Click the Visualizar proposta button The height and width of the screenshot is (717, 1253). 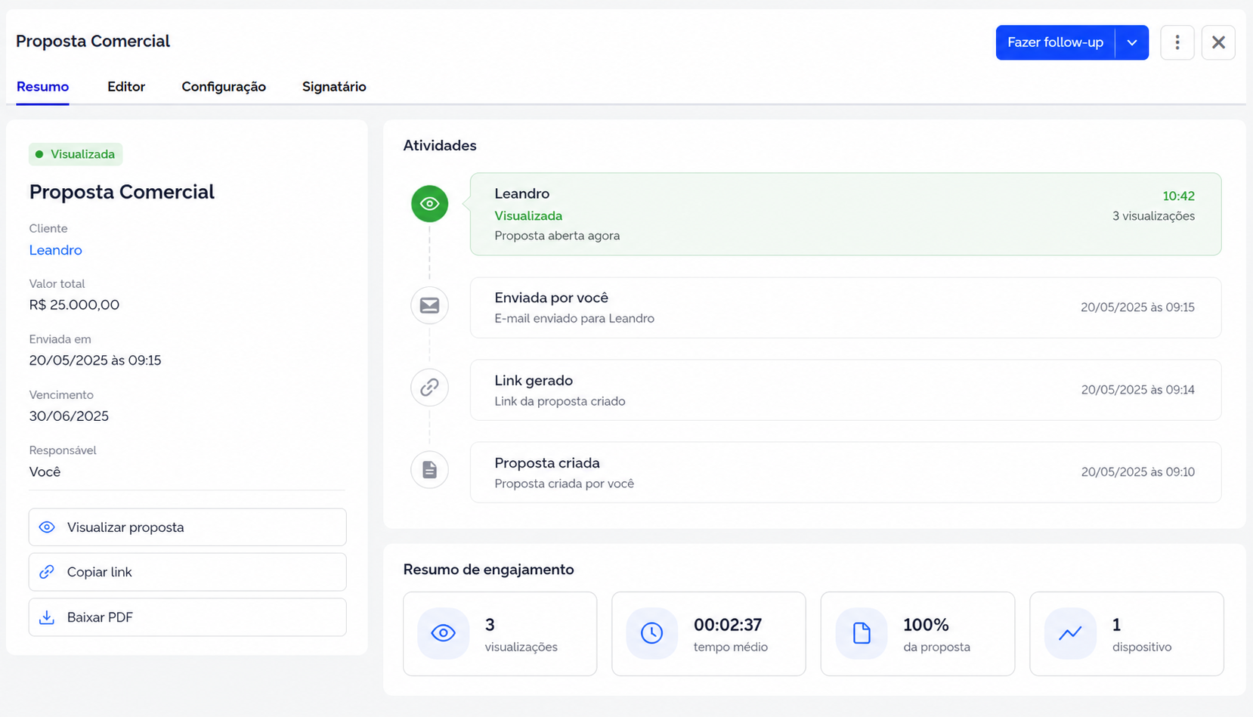187,527
